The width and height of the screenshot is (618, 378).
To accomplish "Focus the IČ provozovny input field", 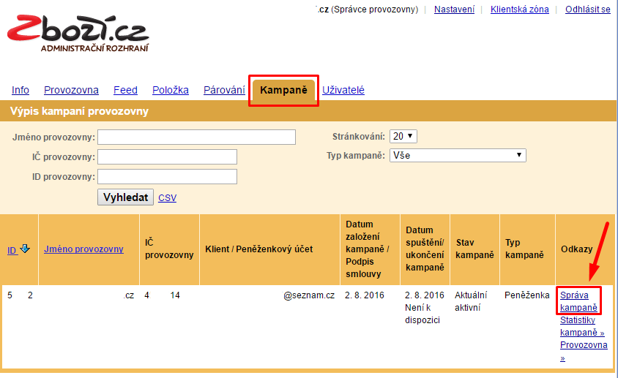I will [167, 156].
